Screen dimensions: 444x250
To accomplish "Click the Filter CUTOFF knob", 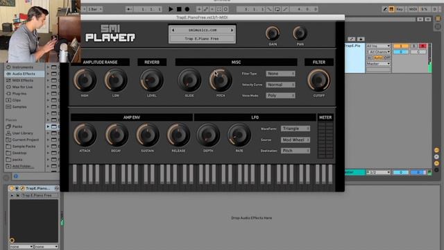I will coord(318,81).
